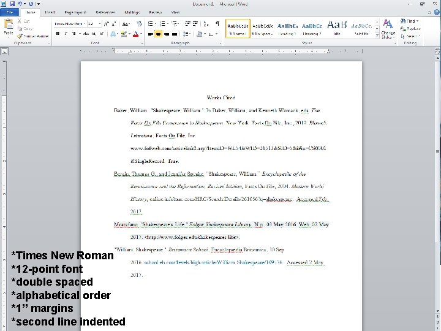Click the Replace button in Editing group
This screenshot has height=331, width=441.
coord(410,29)
